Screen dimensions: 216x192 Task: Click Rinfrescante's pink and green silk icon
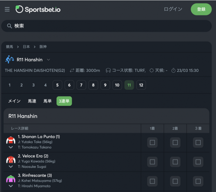point(11,179)
